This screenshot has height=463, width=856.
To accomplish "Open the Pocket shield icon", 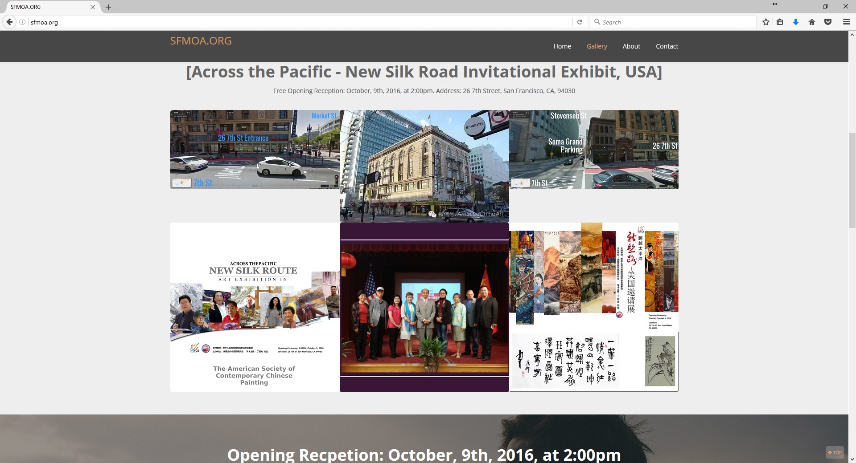I will point(828,22).
